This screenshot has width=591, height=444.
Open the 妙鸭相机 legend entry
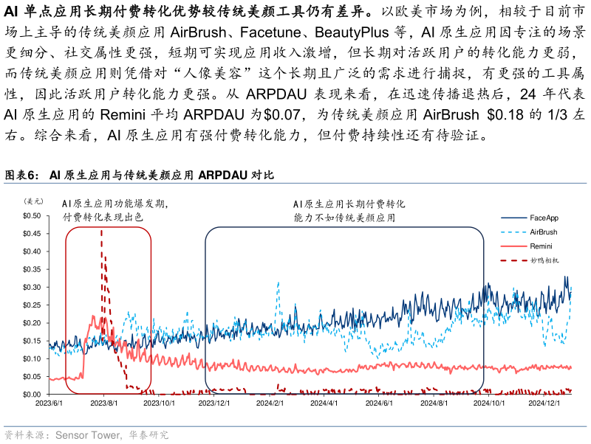point(545,262)
